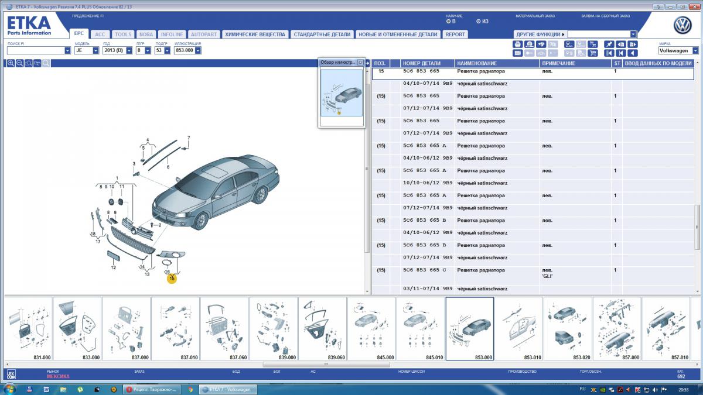Select thumbnail 831-000

pyautogui.click(x=28, y=329)
